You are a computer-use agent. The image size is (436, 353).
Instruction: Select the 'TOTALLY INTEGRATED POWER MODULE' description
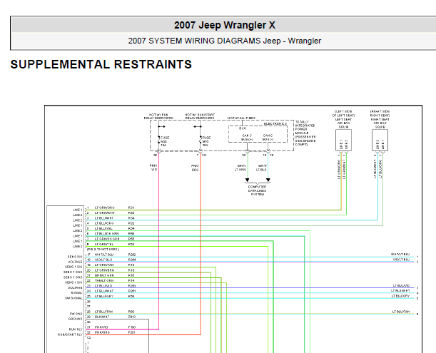tap(305, 133)
